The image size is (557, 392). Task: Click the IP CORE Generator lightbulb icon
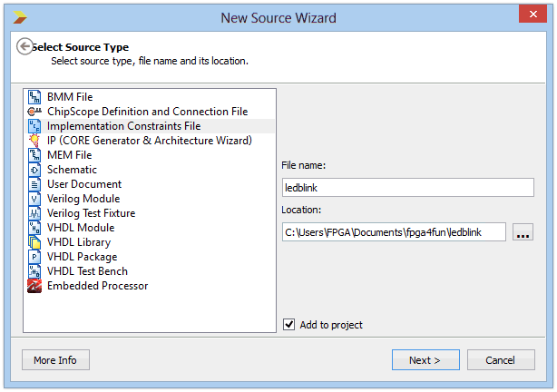tap(34, 141)
